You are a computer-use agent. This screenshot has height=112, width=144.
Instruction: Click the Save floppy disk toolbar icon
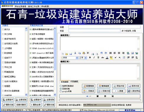tap(71, 54)
